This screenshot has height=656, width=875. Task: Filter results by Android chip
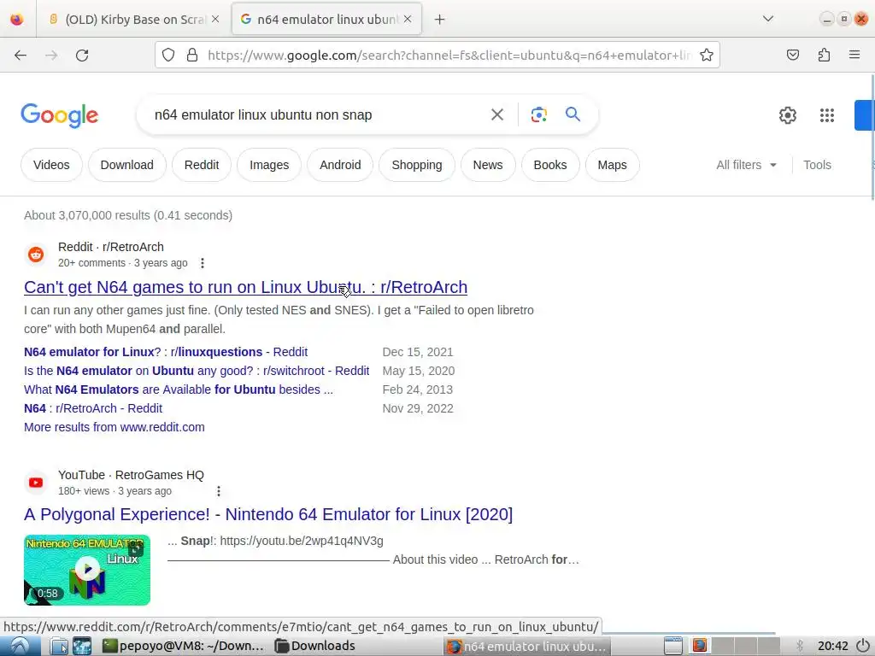click(x=340, y=165)
